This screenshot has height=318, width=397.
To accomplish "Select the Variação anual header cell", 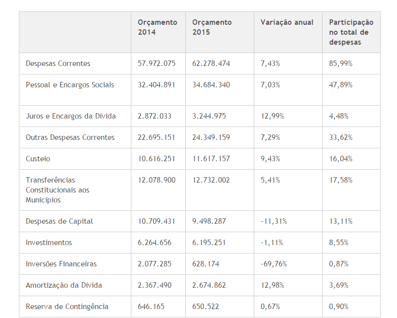I will (287, 22).
